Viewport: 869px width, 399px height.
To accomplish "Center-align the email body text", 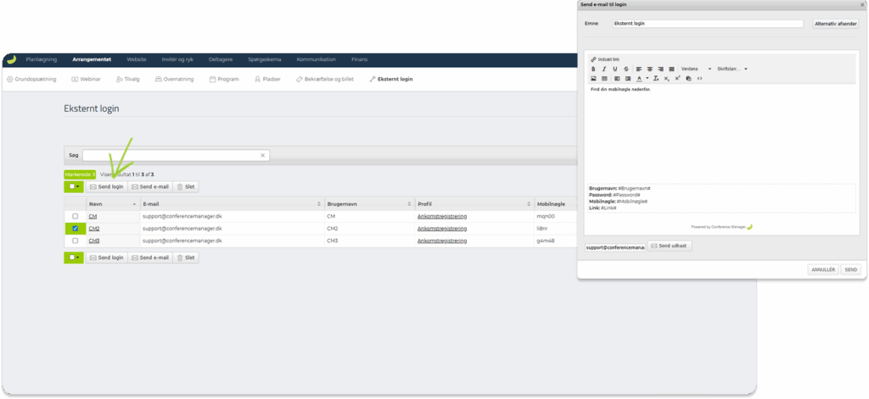I will point(649,69).
